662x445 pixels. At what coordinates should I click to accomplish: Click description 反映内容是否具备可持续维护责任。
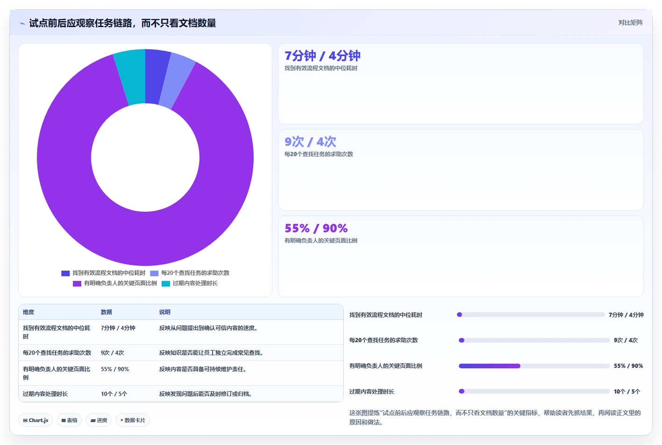203,369
